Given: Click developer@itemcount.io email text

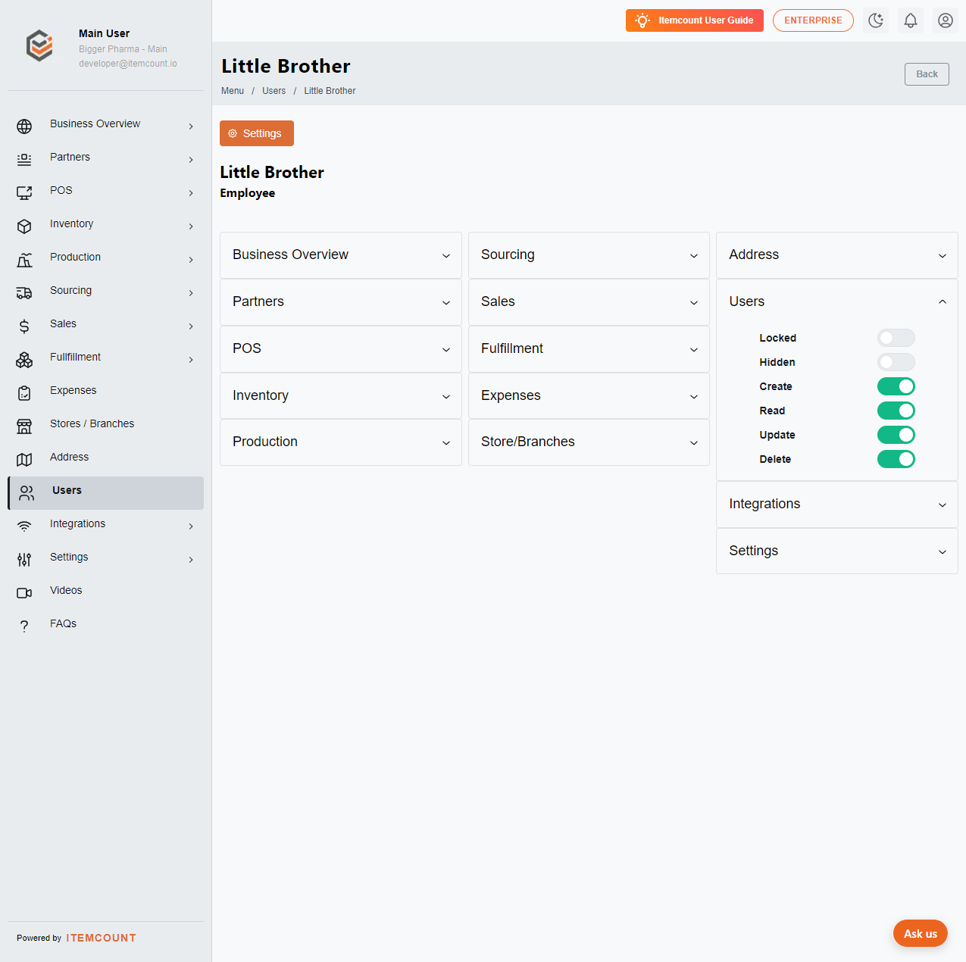Looking at the screenshot, I should click(x=128, y=64).
